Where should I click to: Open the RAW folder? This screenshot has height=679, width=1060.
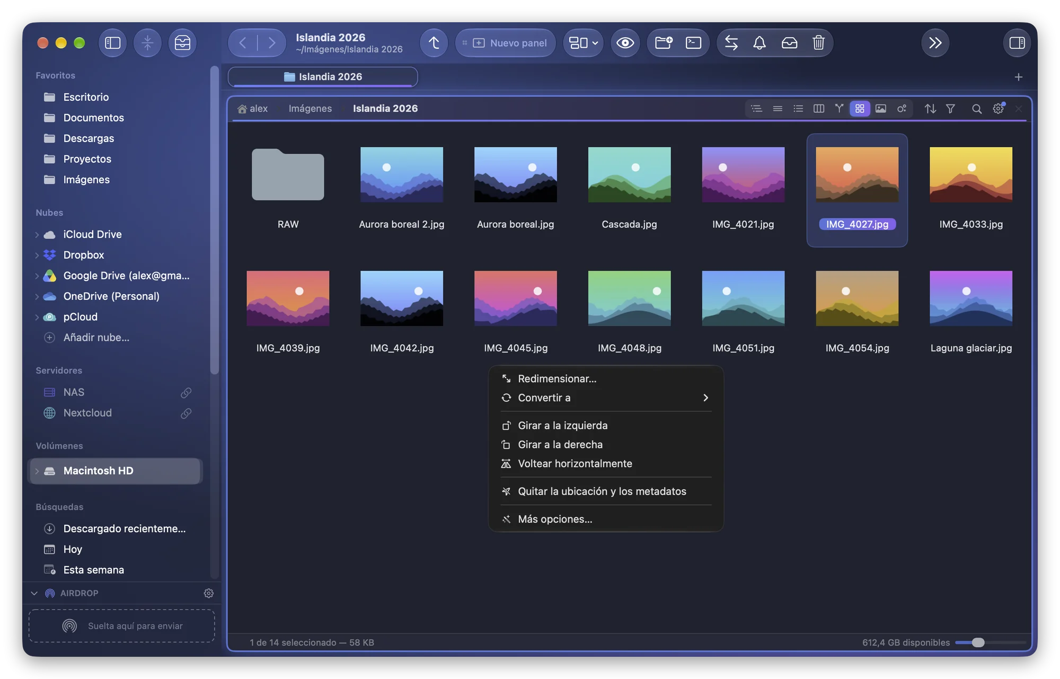288,175
